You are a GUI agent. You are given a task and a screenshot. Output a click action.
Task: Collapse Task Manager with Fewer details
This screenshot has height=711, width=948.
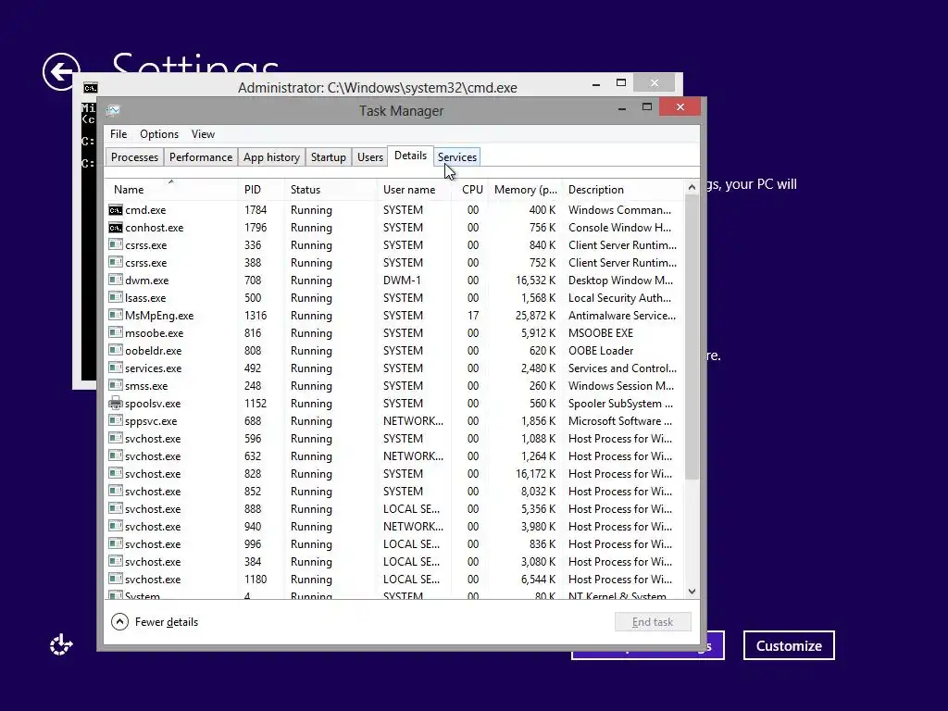pos(155,621)
